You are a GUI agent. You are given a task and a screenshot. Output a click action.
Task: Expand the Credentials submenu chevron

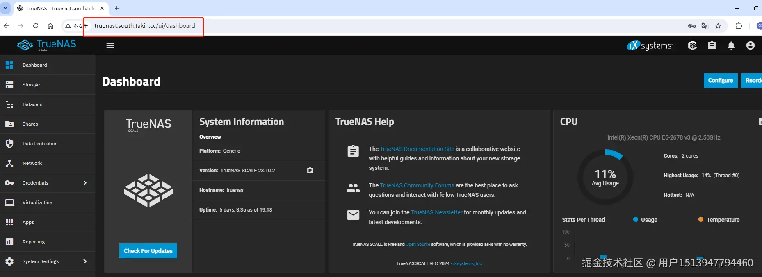click(x=85, y=183)
